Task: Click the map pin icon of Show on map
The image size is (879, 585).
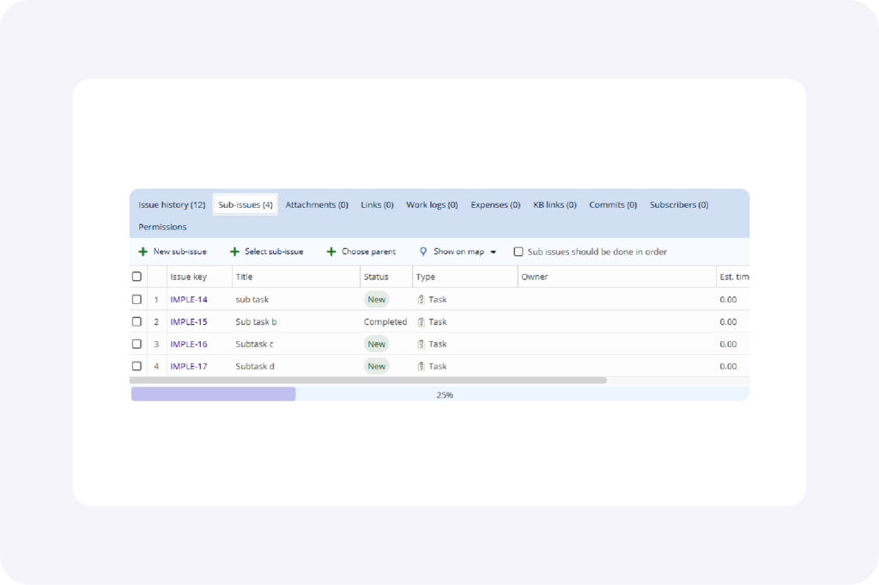Action: [x=423, y=252]
